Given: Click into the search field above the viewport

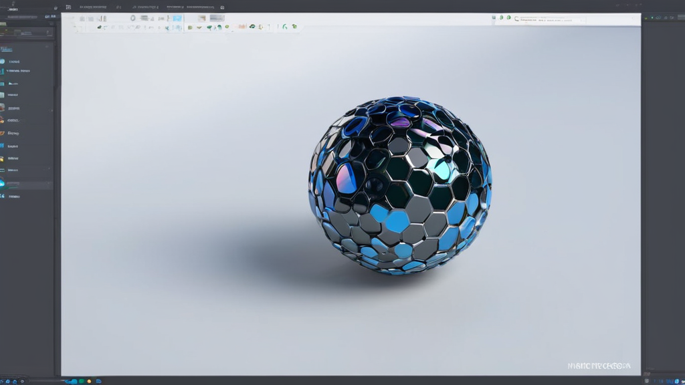Looking at the screenshot, I should point(550,19).
